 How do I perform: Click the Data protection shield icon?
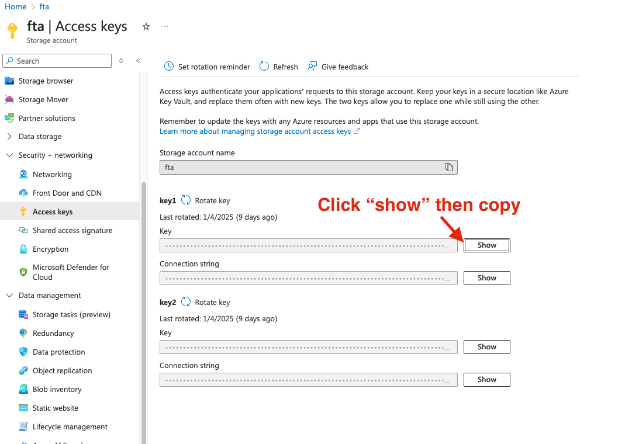23,352
